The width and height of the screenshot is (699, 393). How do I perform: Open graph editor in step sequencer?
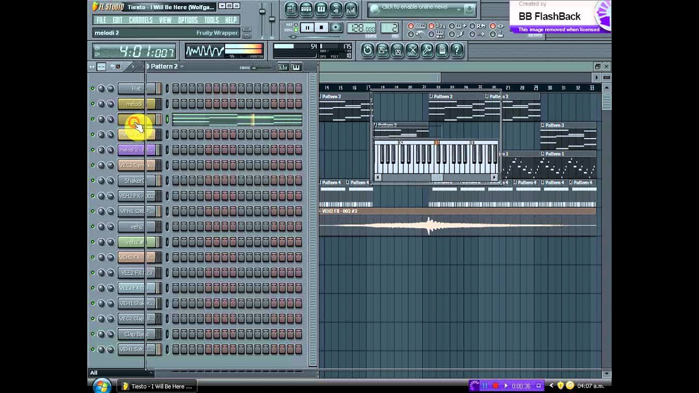pos(283,67)
